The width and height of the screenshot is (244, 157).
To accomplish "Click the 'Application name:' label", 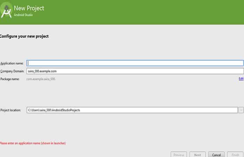I will point(12,63).
